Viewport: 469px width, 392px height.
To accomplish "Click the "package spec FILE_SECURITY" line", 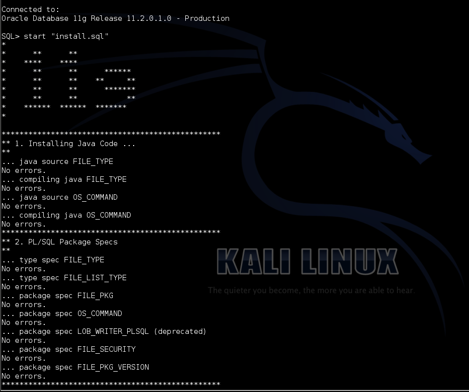I will (x=69, y=349).
